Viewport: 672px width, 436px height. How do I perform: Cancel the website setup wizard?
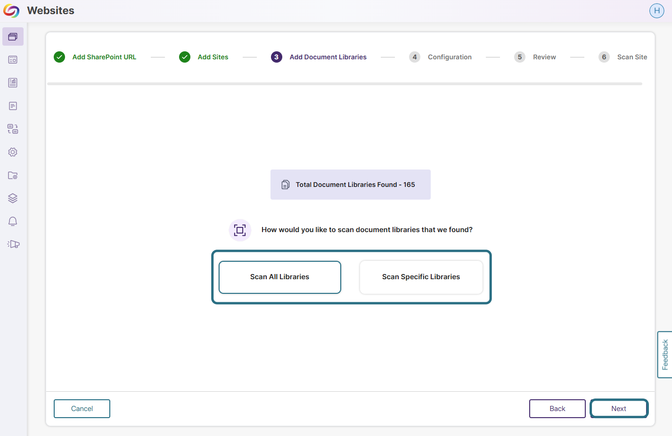[x=82, y=409]
